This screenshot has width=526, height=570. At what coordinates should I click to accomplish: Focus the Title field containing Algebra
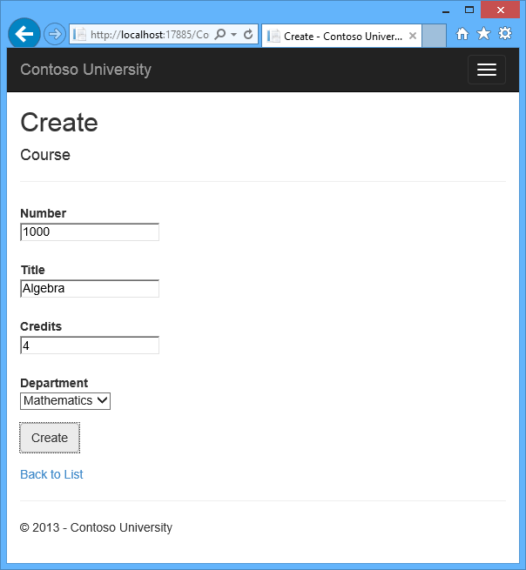90,288
